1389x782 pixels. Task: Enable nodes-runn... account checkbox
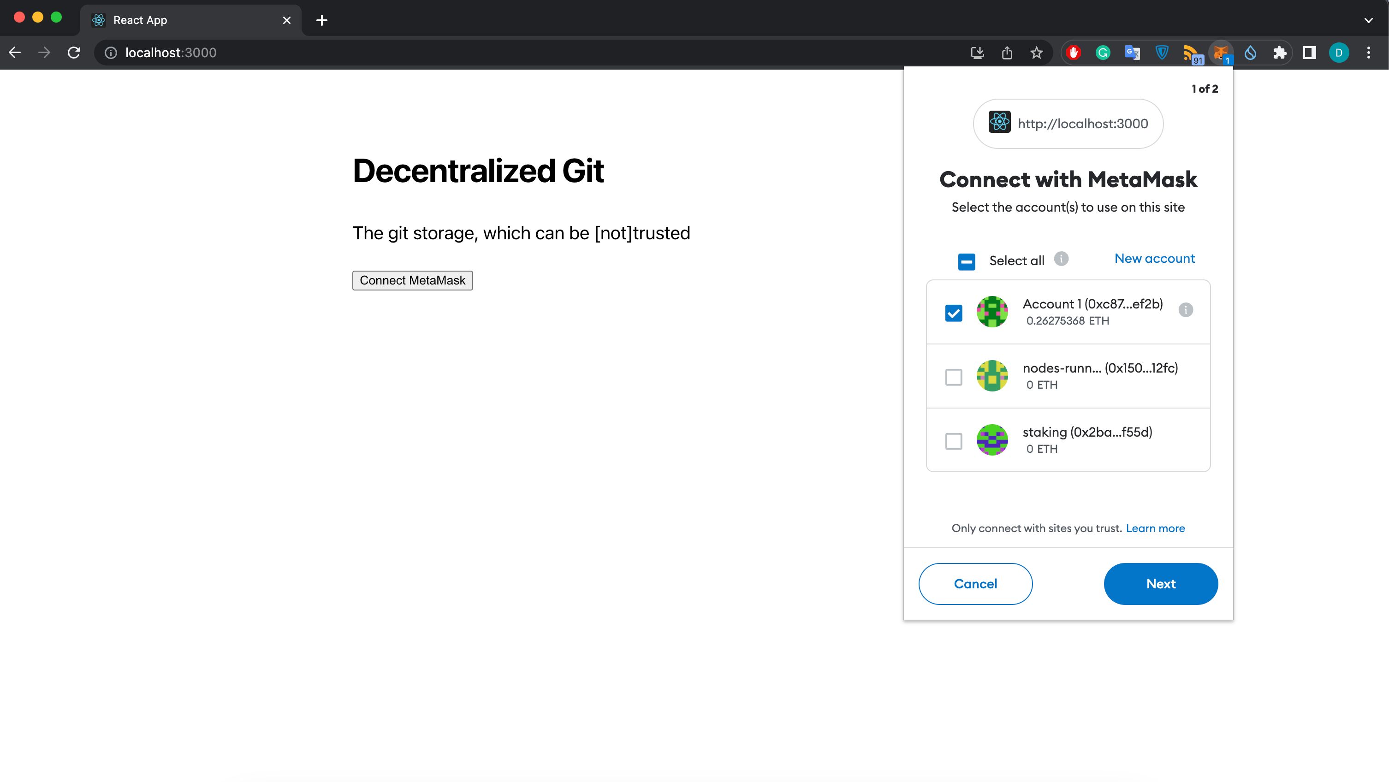click(953, 376)
